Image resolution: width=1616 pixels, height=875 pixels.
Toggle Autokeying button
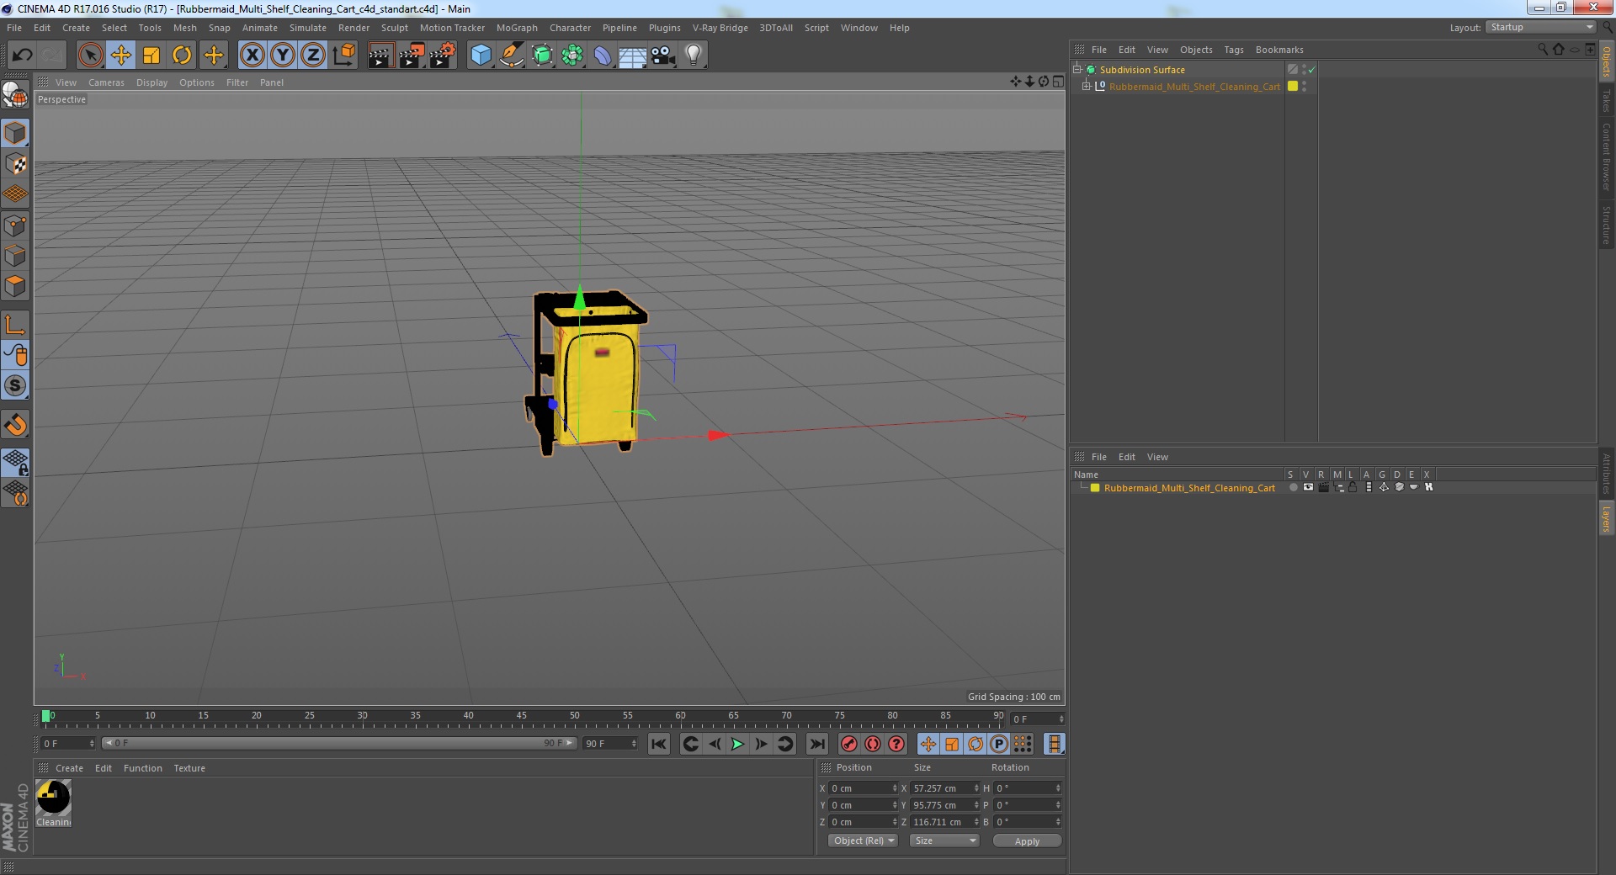click(x=873, y=744)
